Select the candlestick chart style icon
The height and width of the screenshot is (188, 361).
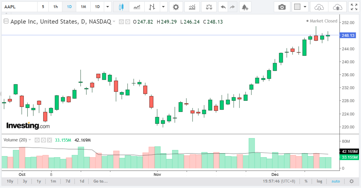(121, 7)
